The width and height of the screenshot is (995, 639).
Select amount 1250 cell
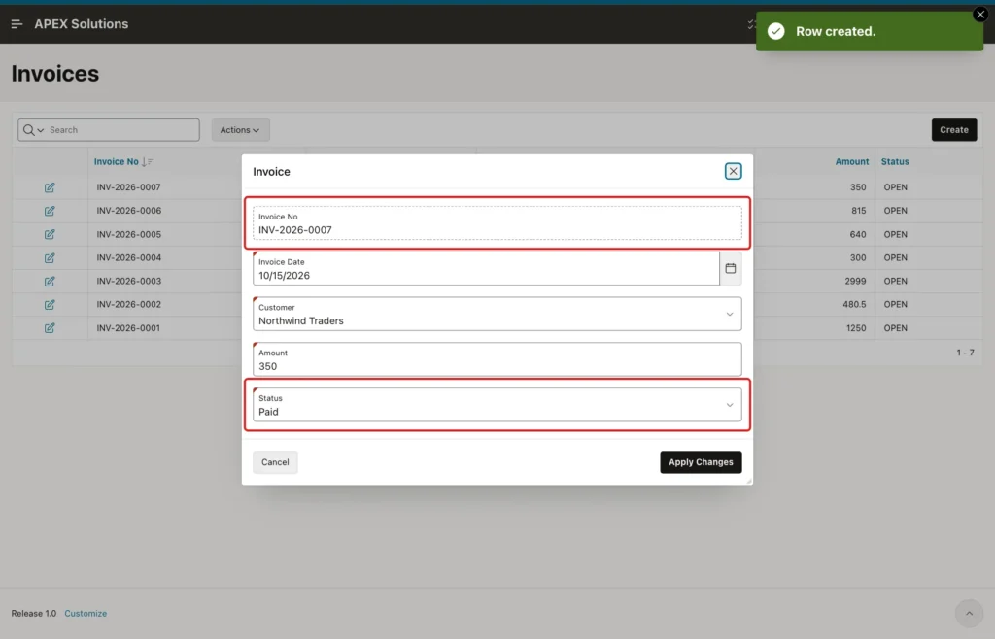856,328
